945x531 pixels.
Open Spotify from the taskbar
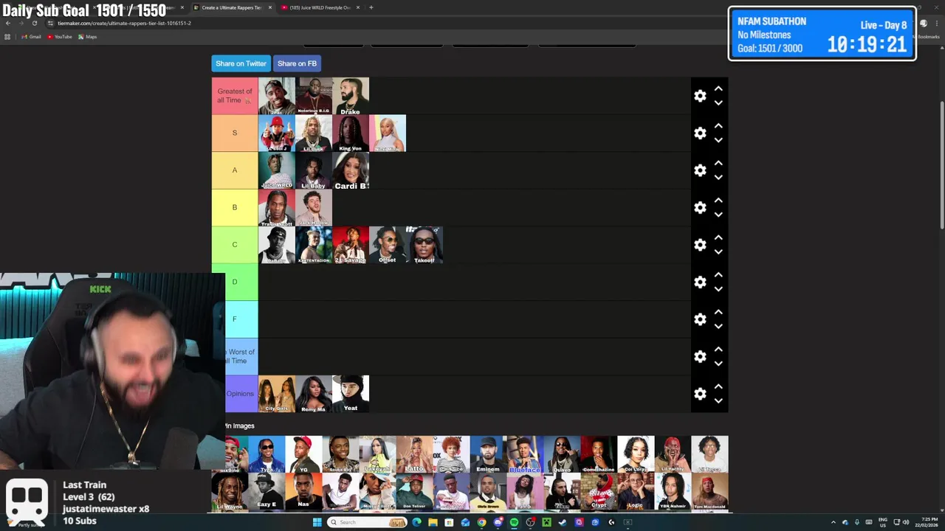[x=514, y=522]
